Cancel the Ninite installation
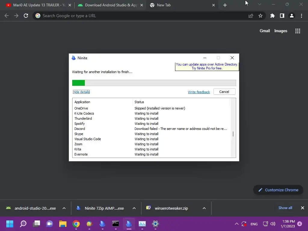The height and width of the screenshot is (231, 308). click(x=224, y=92)
